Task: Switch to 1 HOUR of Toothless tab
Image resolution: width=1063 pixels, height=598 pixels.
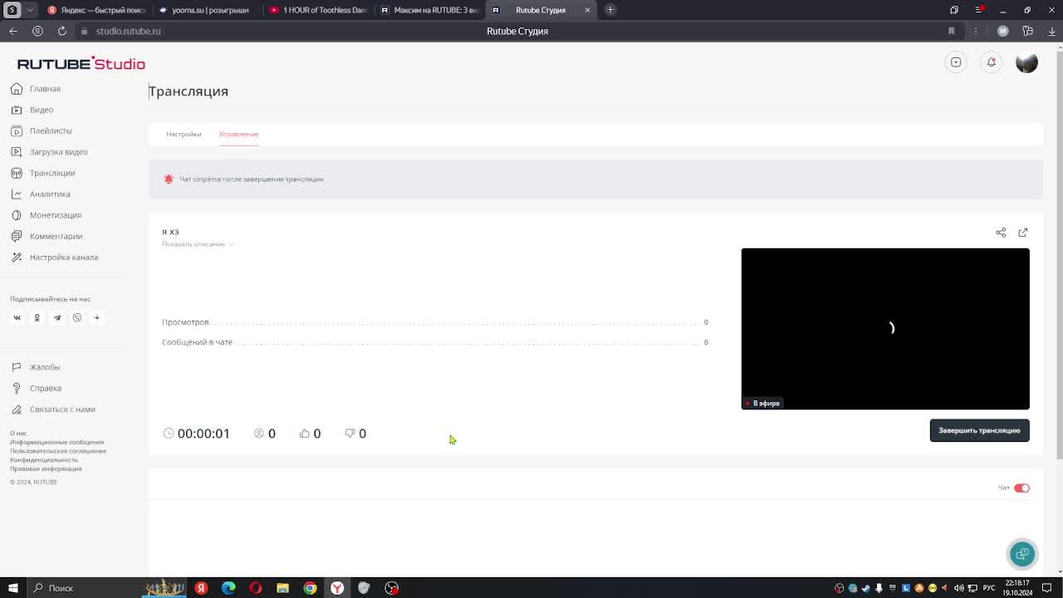Action: (x=318, y=10)
